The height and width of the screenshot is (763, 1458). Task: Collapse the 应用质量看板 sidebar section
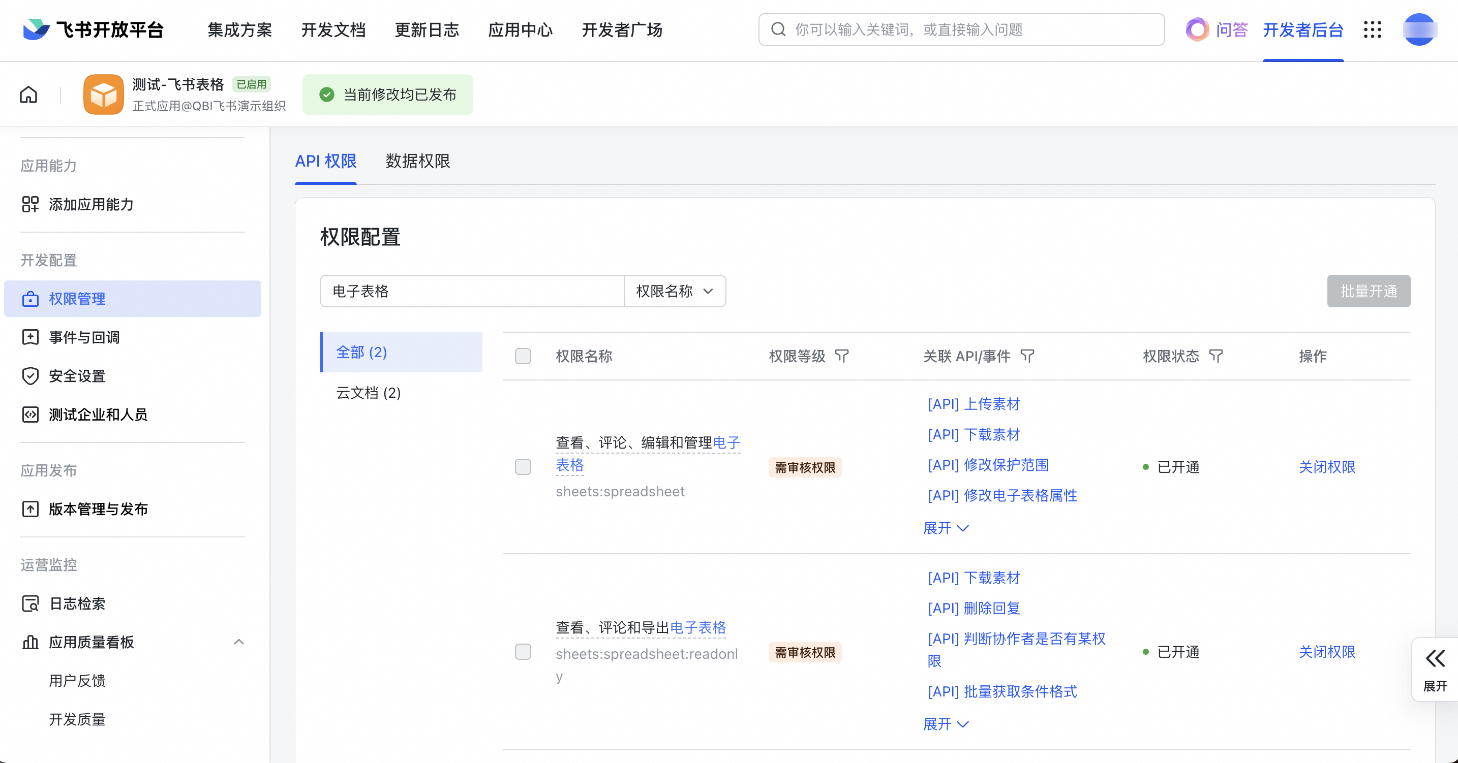click(x=239, y=642)
